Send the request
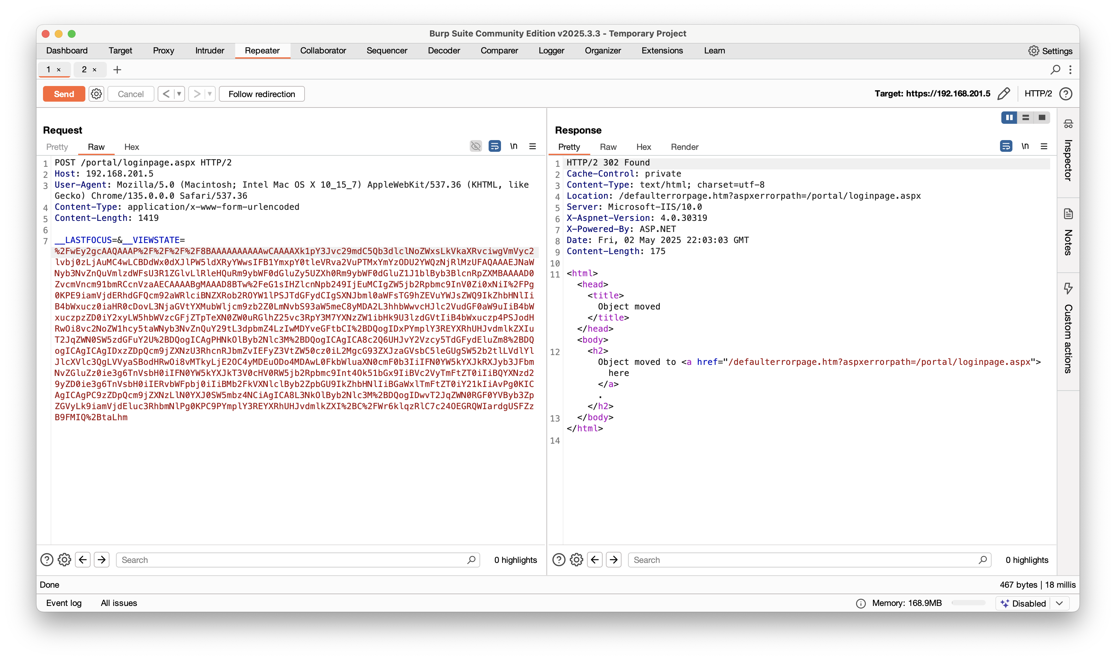The image size is (1116, 660). pos(64,94)
